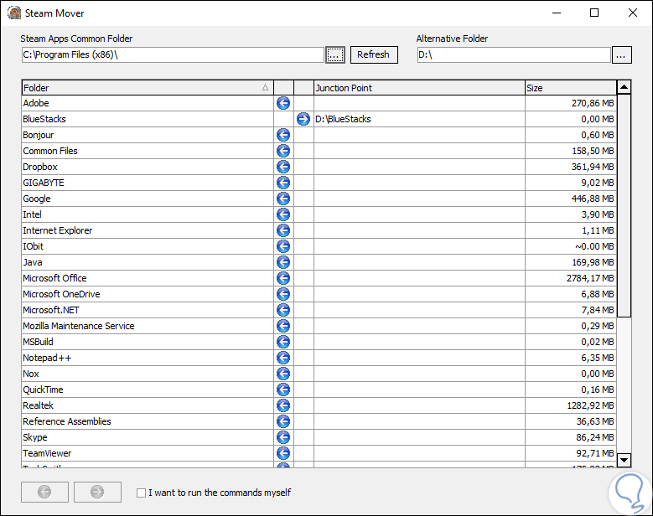Select the Mozilla Maintenance Service folder name
Screen dimensions: 653x516
click(79, 326)
